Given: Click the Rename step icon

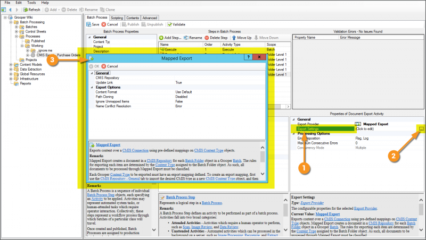Looking at the screenshot, I should tap(186, 38).
